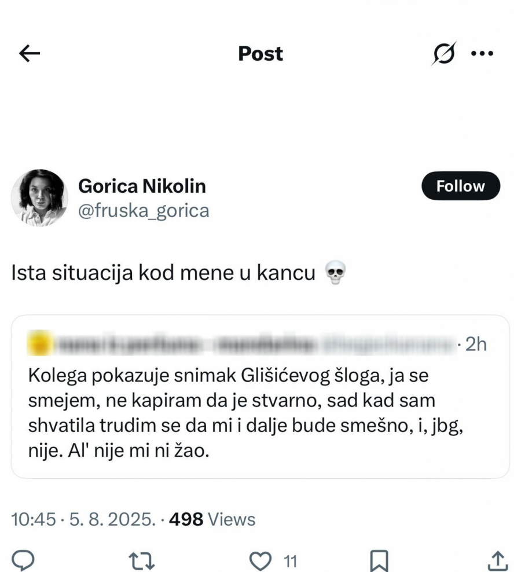Select the Post header title
The width and height of the screenshot is (521, 572).
[259, 53]
